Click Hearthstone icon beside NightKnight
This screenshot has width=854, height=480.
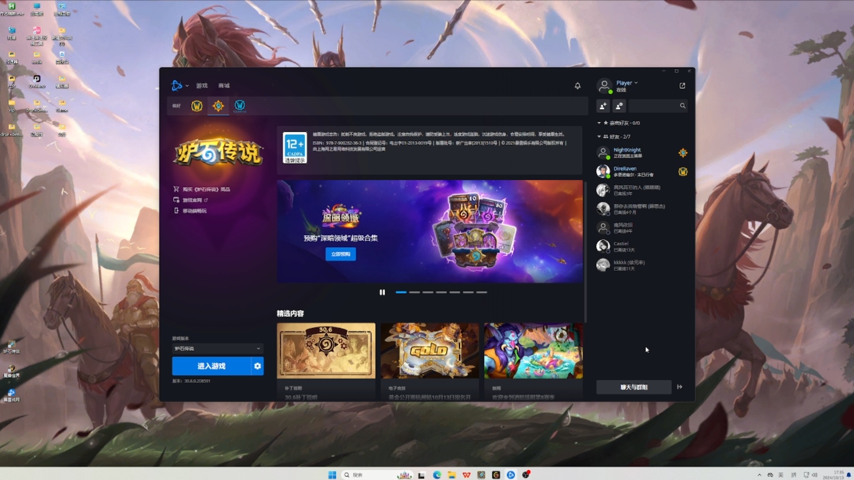[x=683, y=153]
